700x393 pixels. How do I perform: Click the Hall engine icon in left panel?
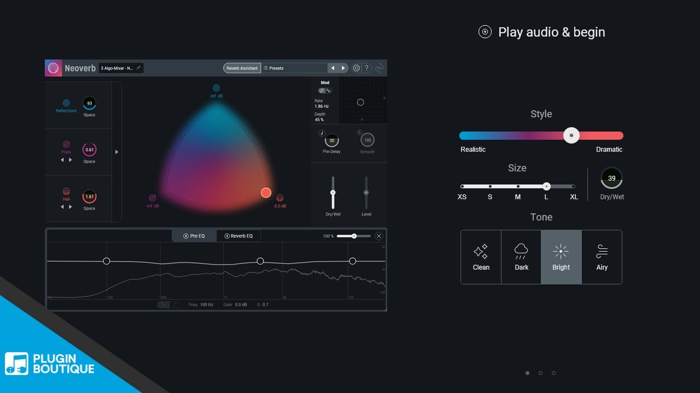click(x=66, y=192)
